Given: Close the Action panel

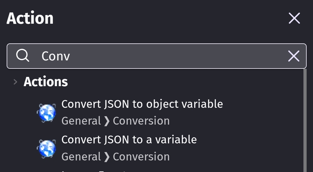Looking at the screenshot, I should pyautogui.click(x=294, y=19).
